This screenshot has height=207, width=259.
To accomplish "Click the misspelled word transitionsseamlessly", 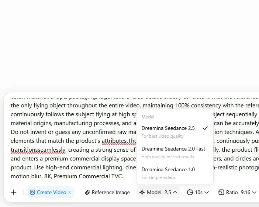I will tap(38, 150).
